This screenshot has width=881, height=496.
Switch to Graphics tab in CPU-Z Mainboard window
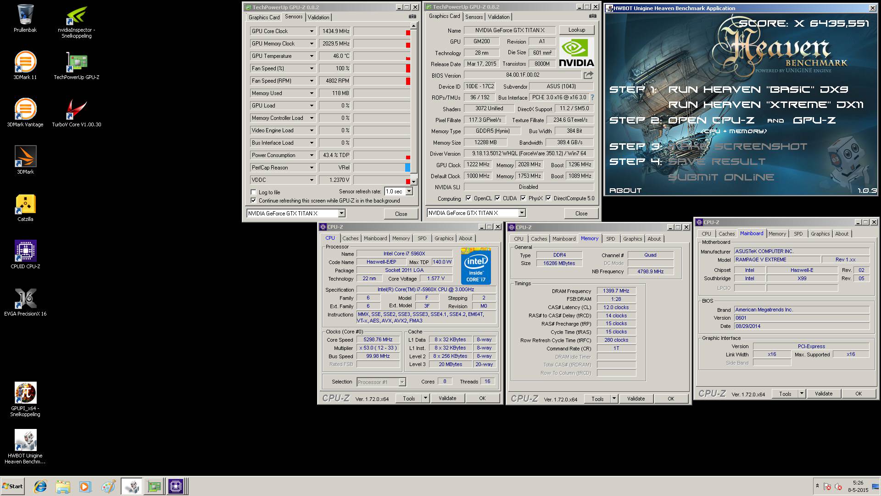click(820, 234)
